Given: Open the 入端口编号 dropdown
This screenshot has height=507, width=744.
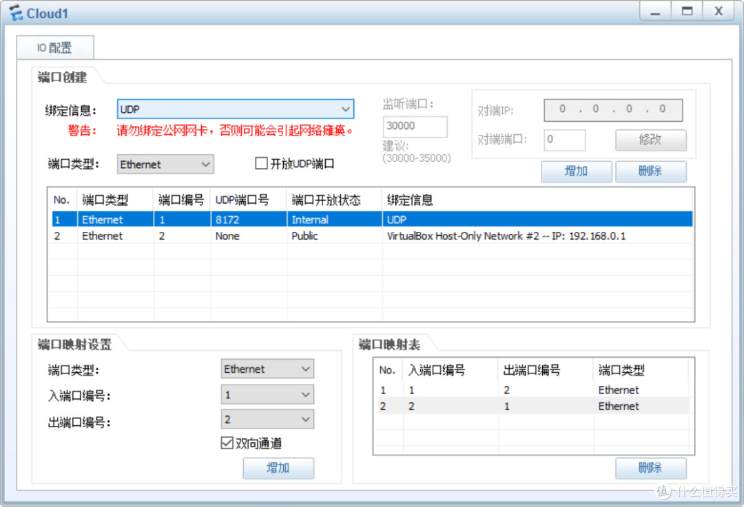Looking at the screenshot, I should pyautogui.click(x=267, y=394).
